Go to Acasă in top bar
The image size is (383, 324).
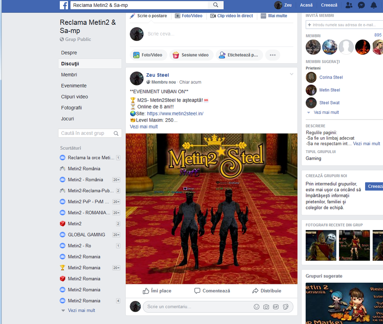pos(306,5)
